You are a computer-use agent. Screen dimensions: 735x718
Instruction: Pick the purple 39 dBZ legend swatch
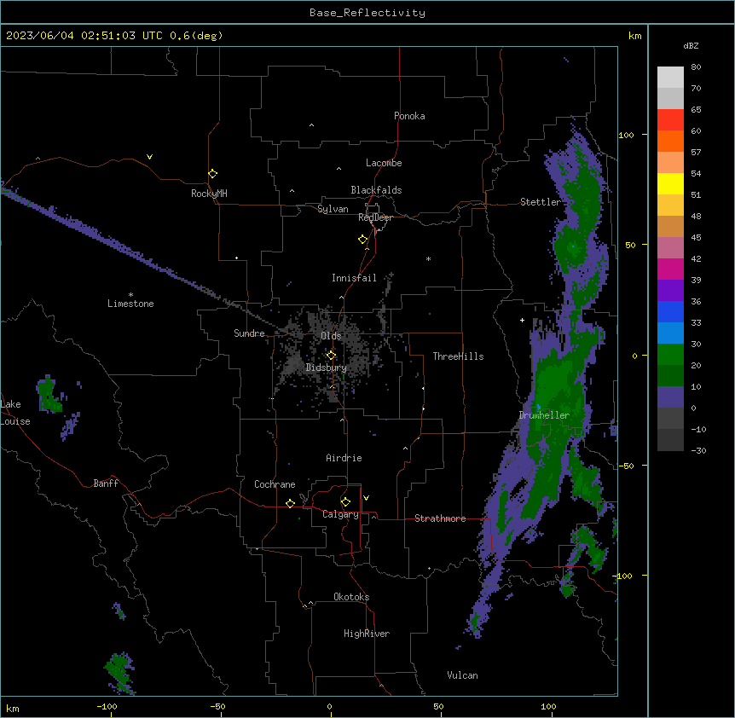[x=670, y=291]
